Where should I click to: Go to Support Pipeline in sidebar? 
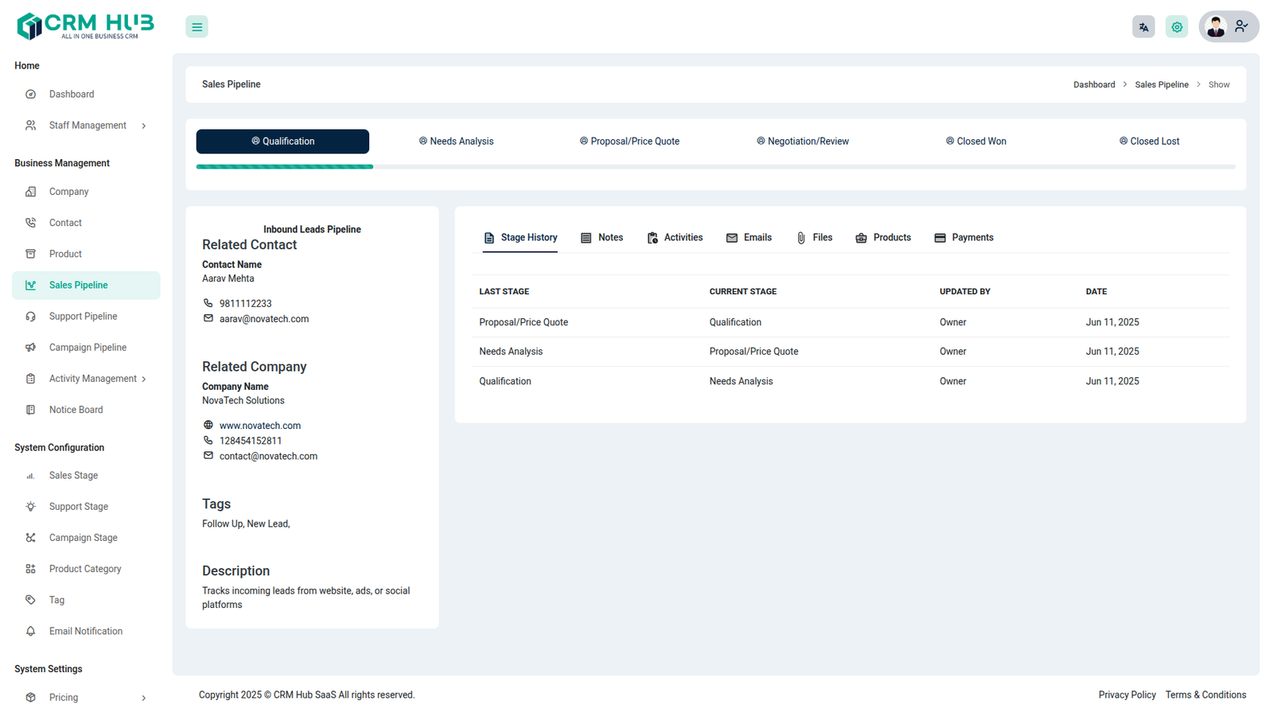click(x=83, y=317)
